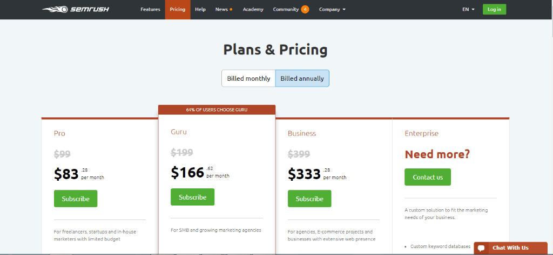Image resolution: width=553 pixels, height=255 pixels.
Task: Subscribe to the Guru plan
Action: click(x=193, y=197)
